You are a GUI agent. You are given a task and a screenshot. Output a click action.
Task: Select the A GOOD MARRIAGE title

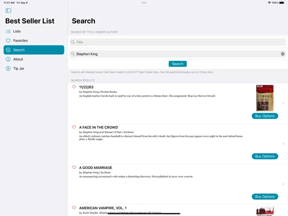tap(95, 167)
